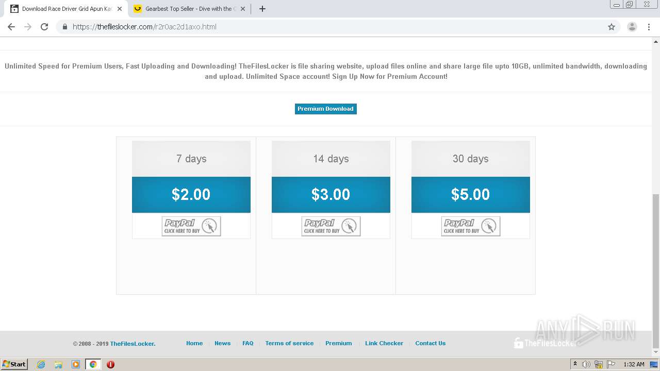Screen dimensions: 660x371
Task: Click the Action Center flag icon
Action: pyautogui.click(x=611, y=364)
